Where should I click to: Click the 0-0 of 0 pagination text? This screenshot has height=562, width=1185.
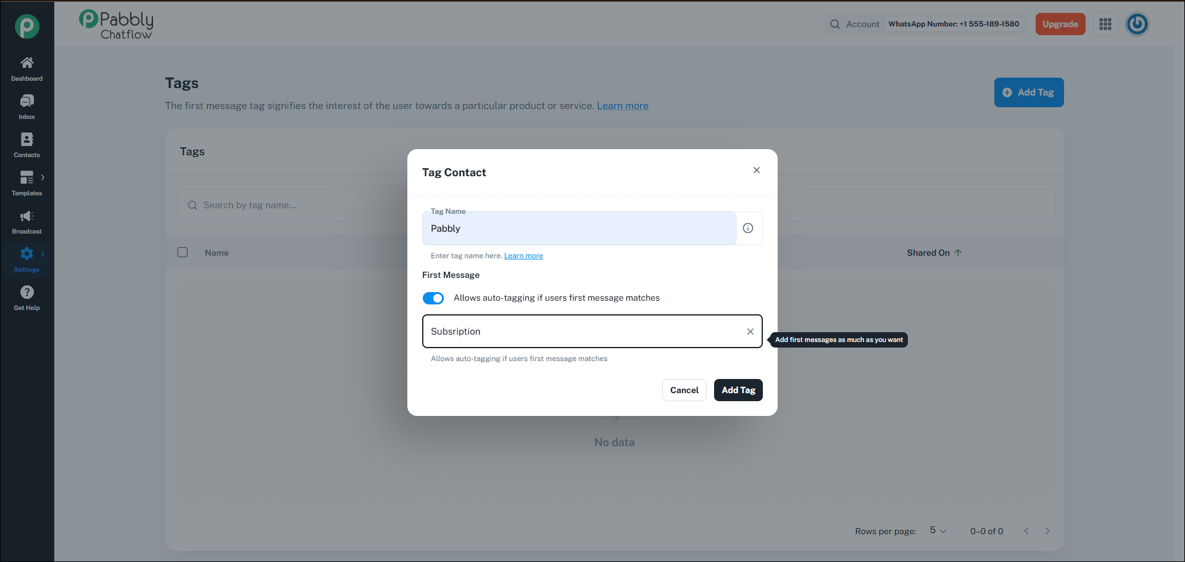(x=986, y=531)
